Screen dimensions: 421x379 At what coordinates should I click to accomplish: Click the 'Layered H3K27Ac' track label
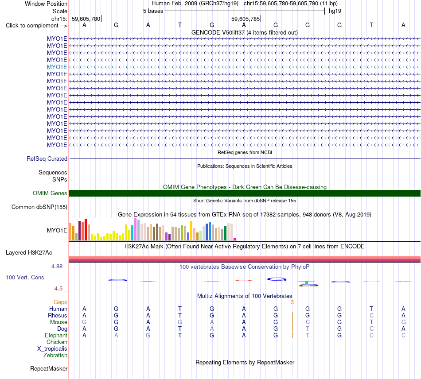click(x=29, y=253)
